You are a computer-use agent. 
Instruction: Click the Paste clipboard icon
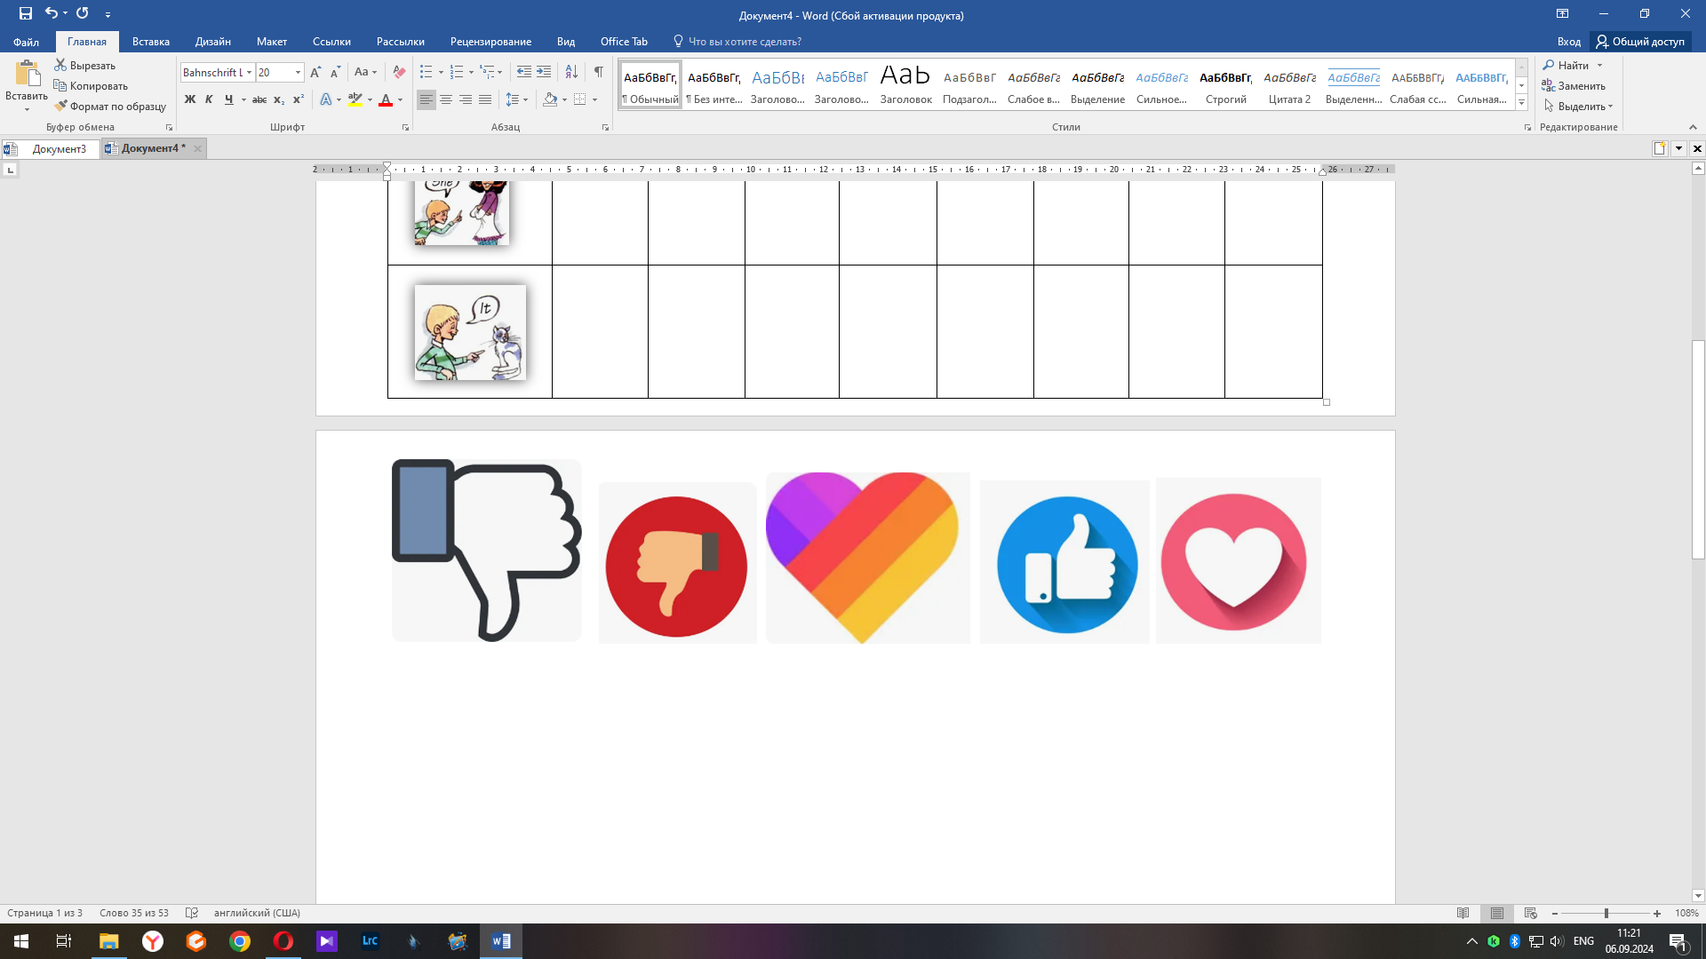(x=27, y=75)
